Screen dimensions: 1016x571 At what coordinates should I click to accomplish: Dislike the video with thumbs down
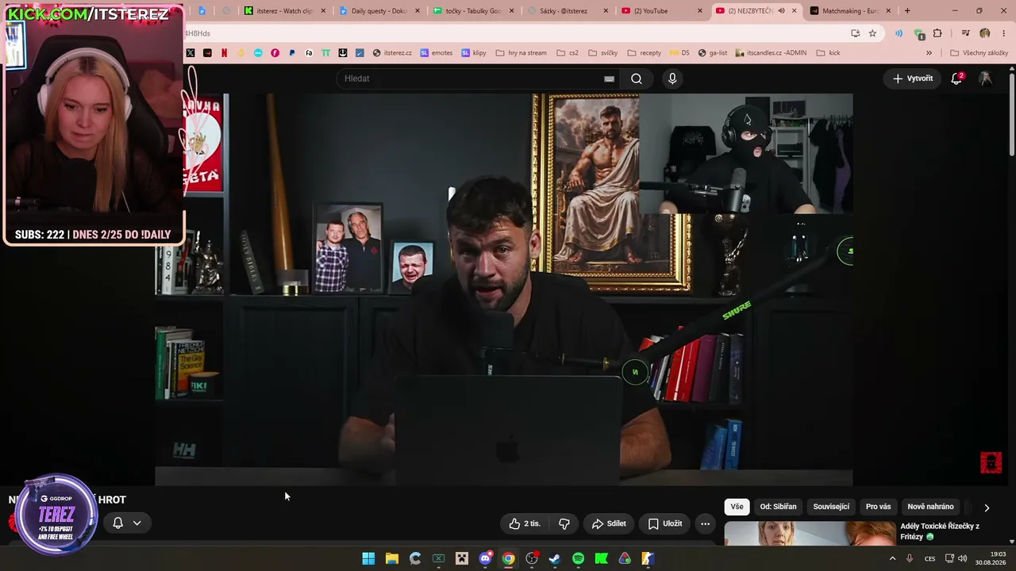[x=564, y=523]
